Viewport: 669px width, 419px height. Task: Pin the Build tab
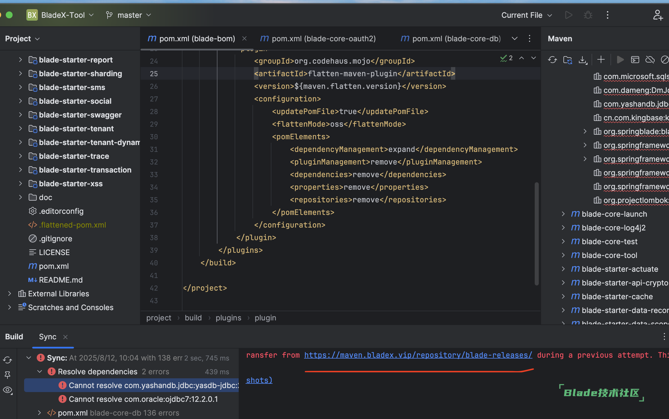coord(7,375)
